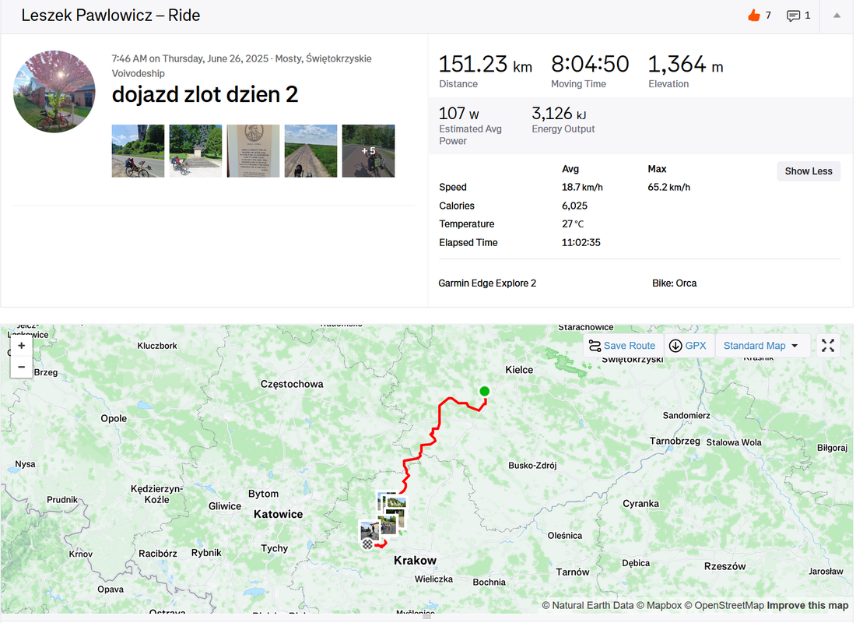Download the GPX file
Viewport: 856px width, 623px height.
[x=688, y=346]
